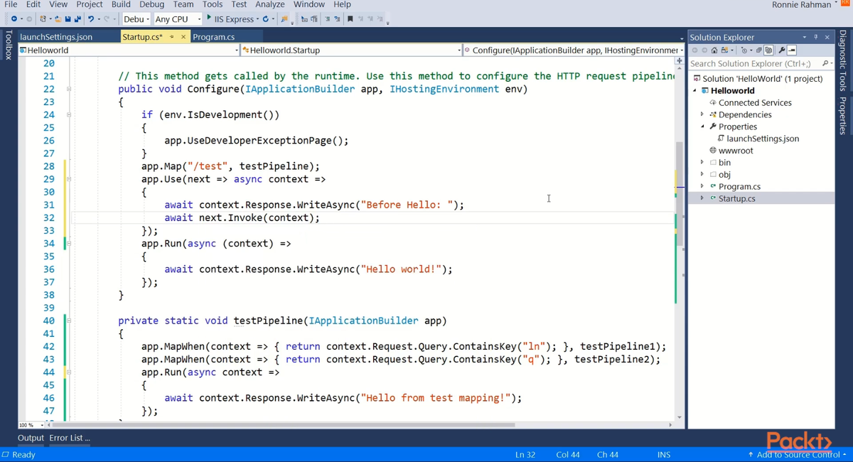Viewport: 853px width, 462px height.
Task: Click Add to Source Control in status bar
Action: (x=797, y=454)
